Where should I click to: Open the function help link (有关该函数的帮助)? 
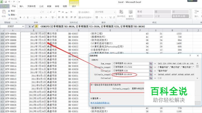pyautogui.click(x=100, y=103)
